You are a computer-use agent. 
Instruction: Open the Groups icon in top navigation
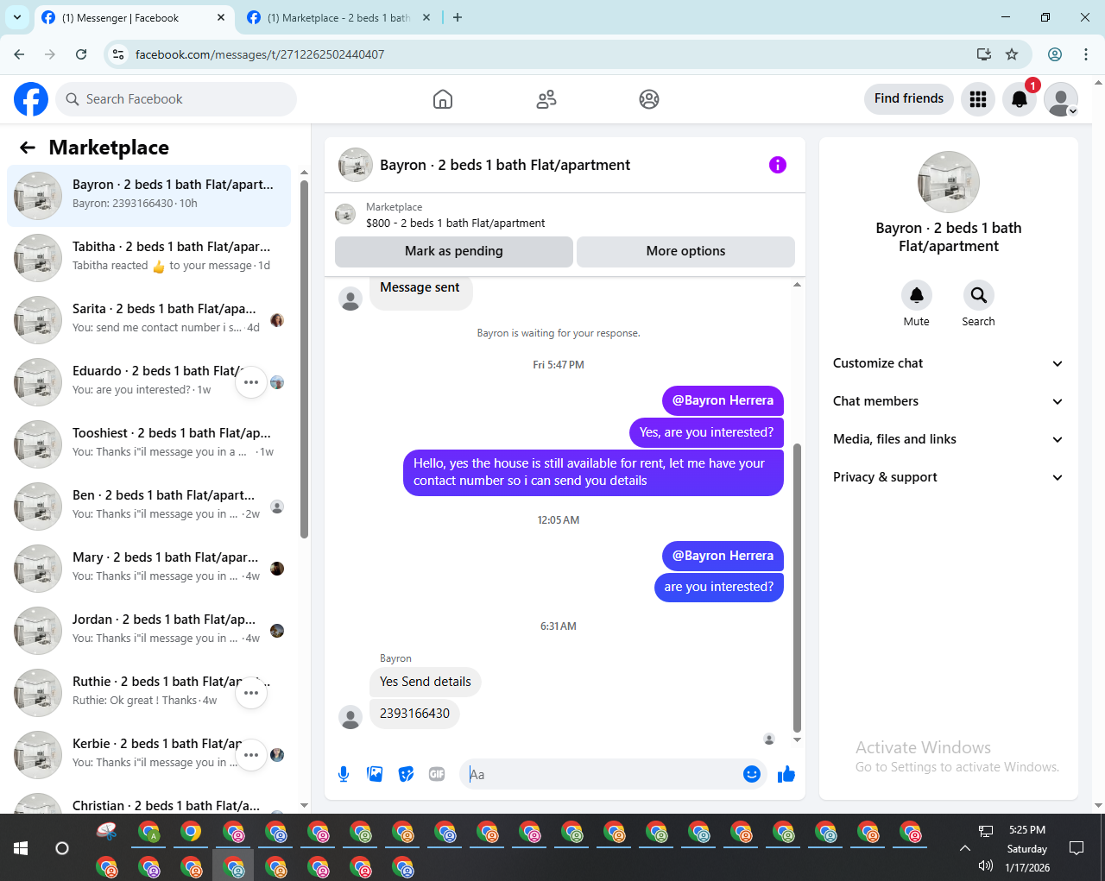point(649,99)
